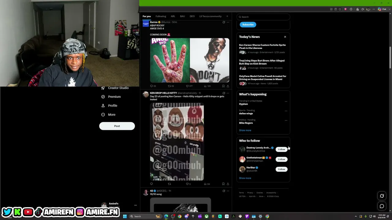Screen dimensions: 392x220
Task: Share the Hello Kitty snippet post
Action: point(228,184)
